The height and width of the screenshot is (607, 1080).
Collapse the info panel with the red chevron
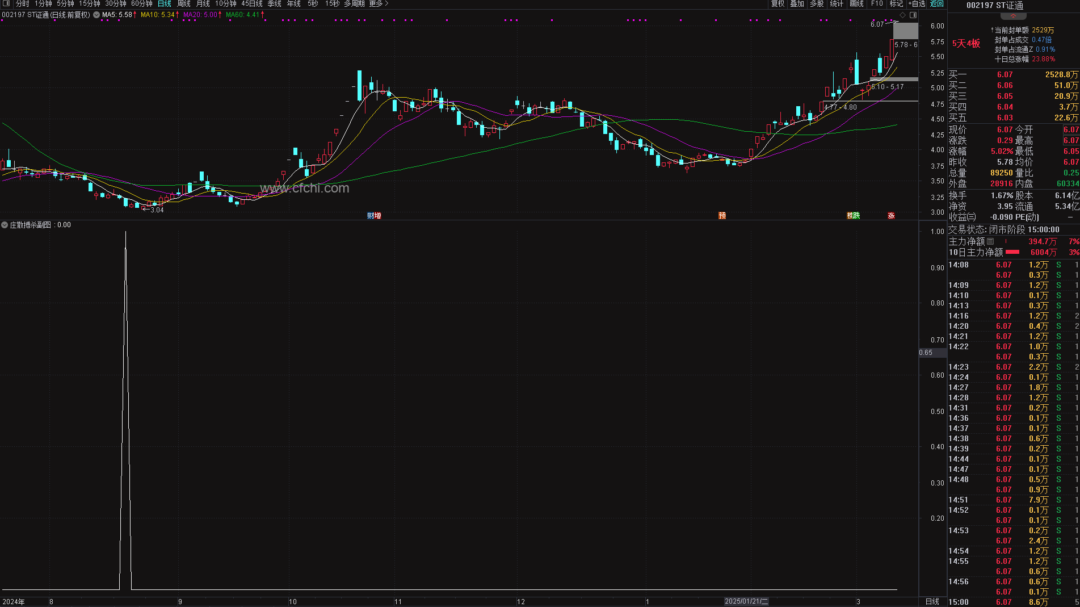tap(1014, 16)
